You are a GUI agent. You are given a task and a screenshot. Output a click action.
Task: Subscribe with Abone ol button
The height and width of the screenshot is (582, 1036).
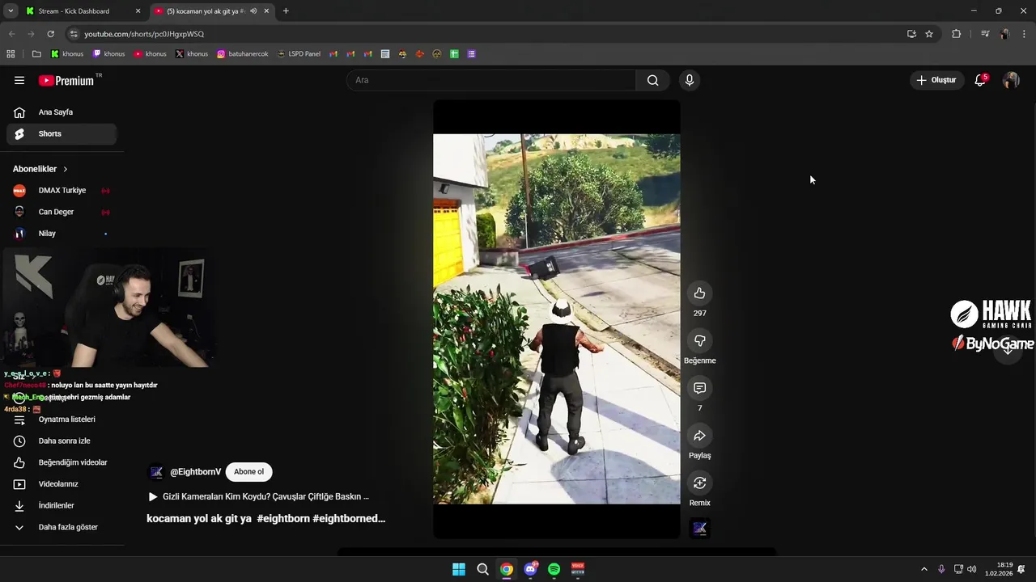(x=248, y=472)
